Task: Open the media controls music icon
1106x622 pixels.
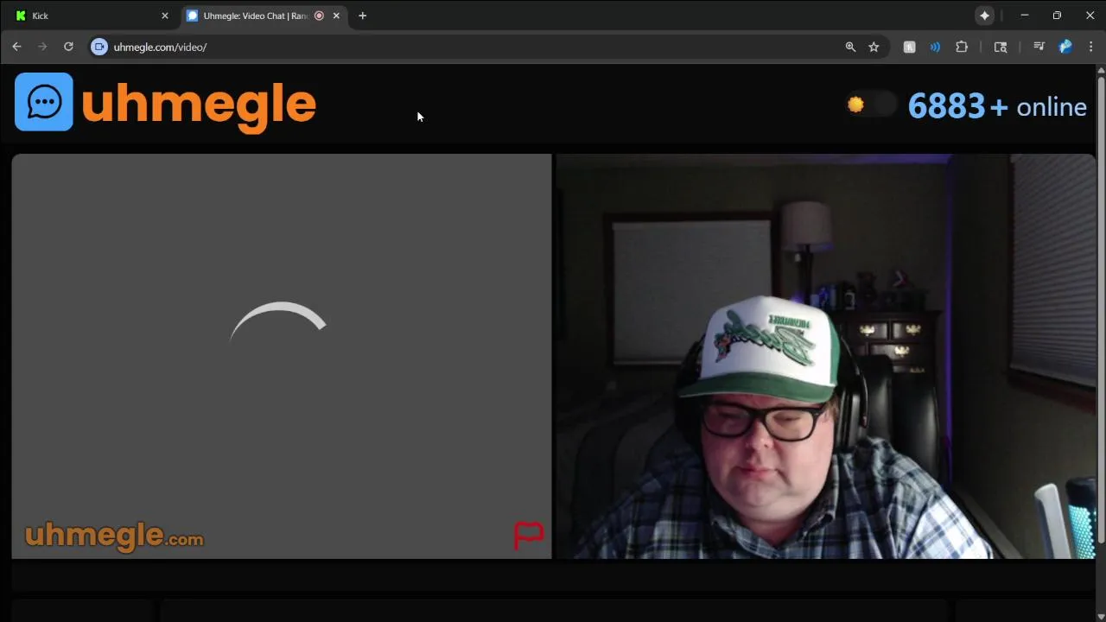Action: (x=1039, y=47)
